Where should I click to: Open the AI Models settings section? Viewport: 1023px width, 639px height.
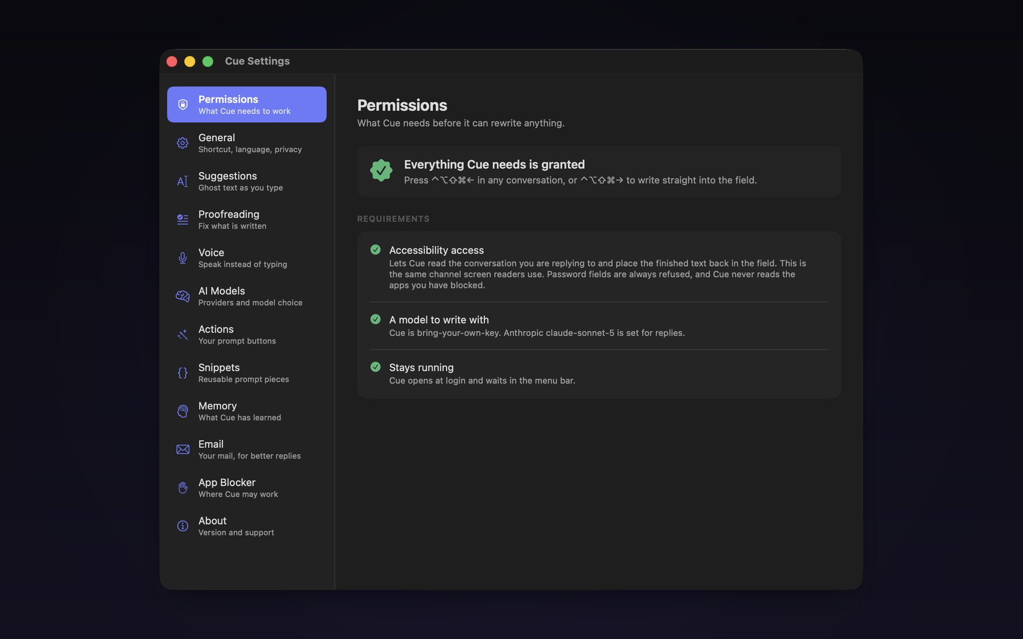point(247,296)
